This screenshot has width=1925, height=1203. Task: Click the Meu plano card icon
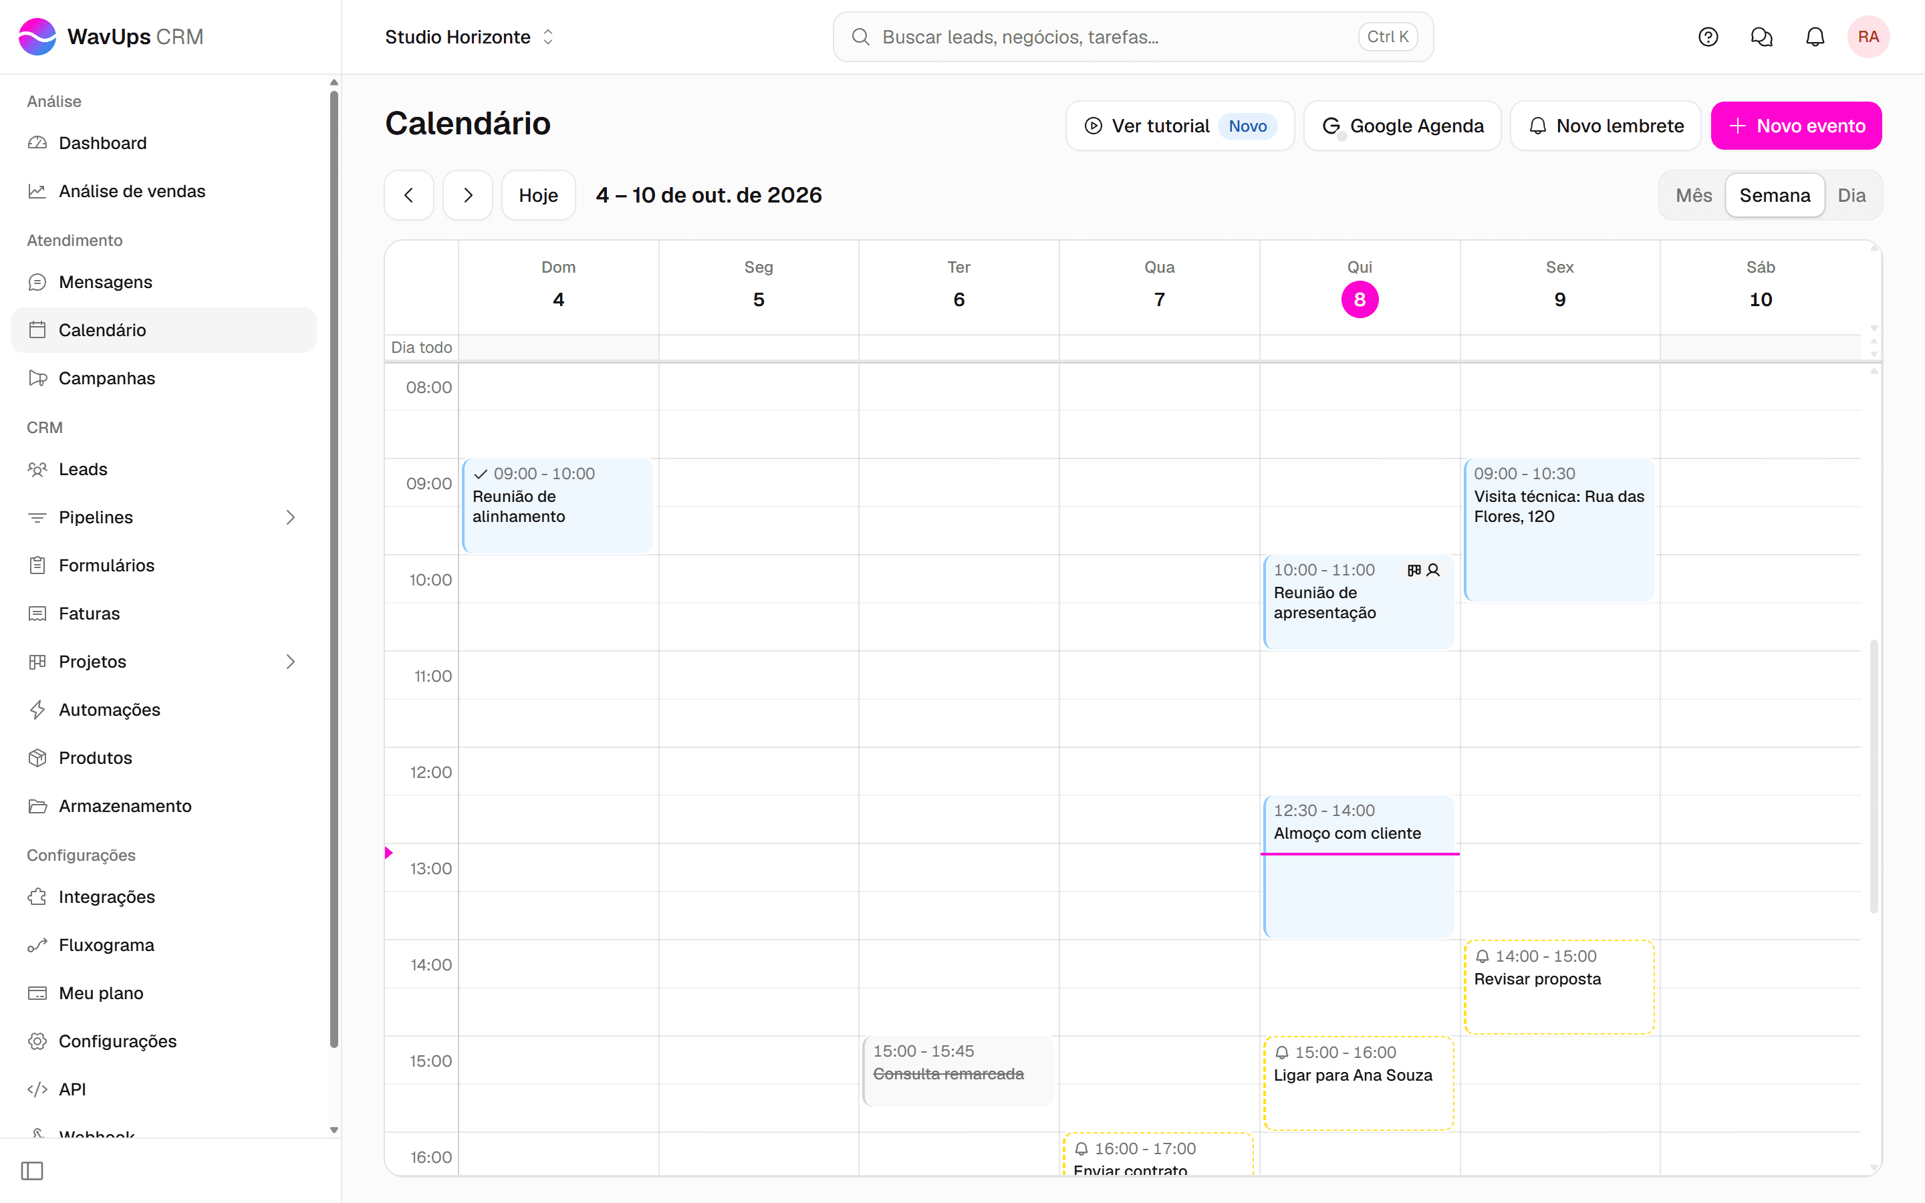pos(37,993)
